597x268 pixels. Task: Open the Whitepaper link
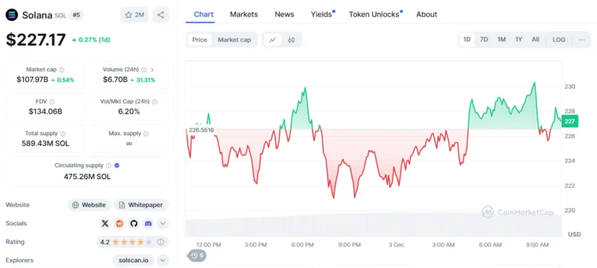click(x=141, y=205)
